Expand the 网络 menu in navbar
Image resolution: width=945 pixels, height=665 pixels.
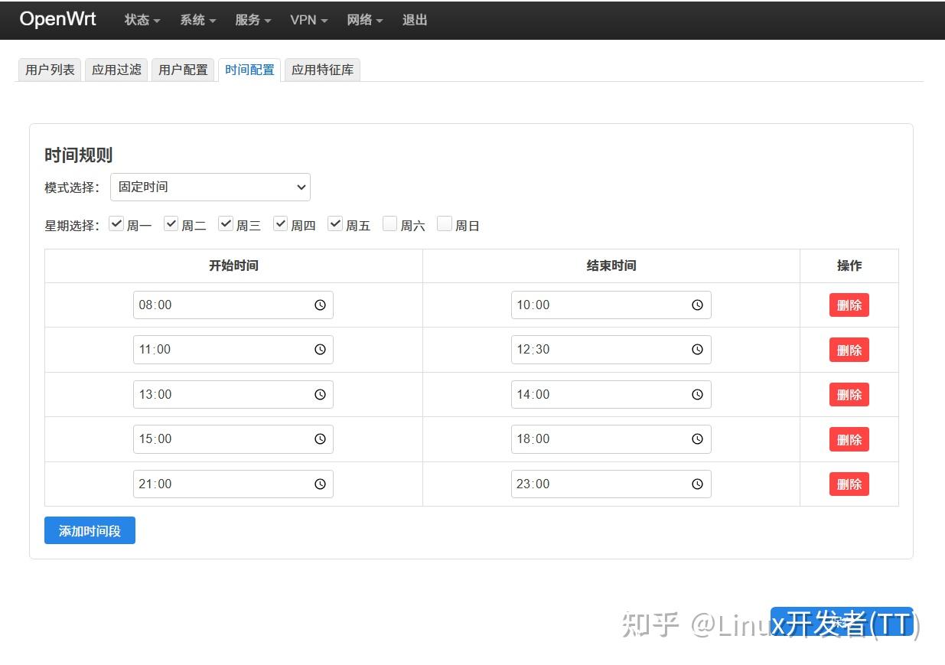coord(365,20)
